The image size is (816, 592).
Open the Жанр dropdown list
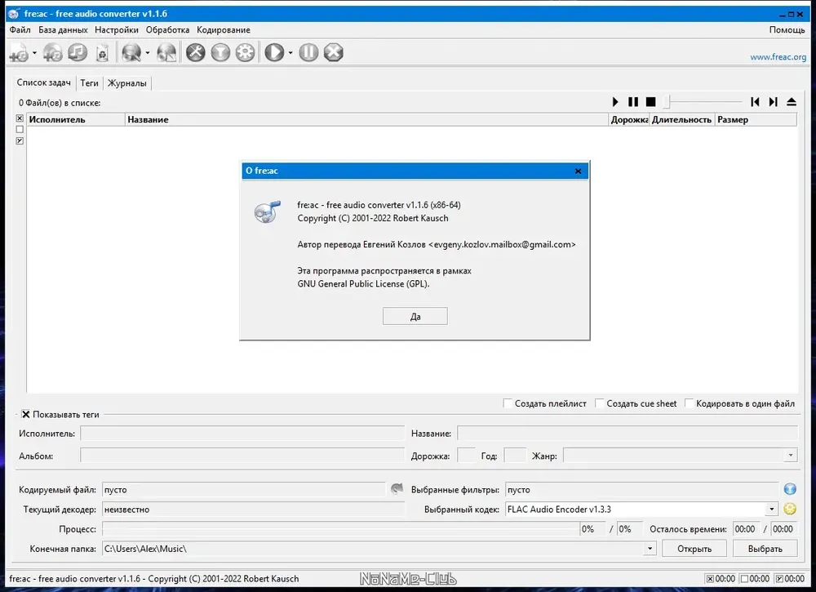tap(791, 456)
